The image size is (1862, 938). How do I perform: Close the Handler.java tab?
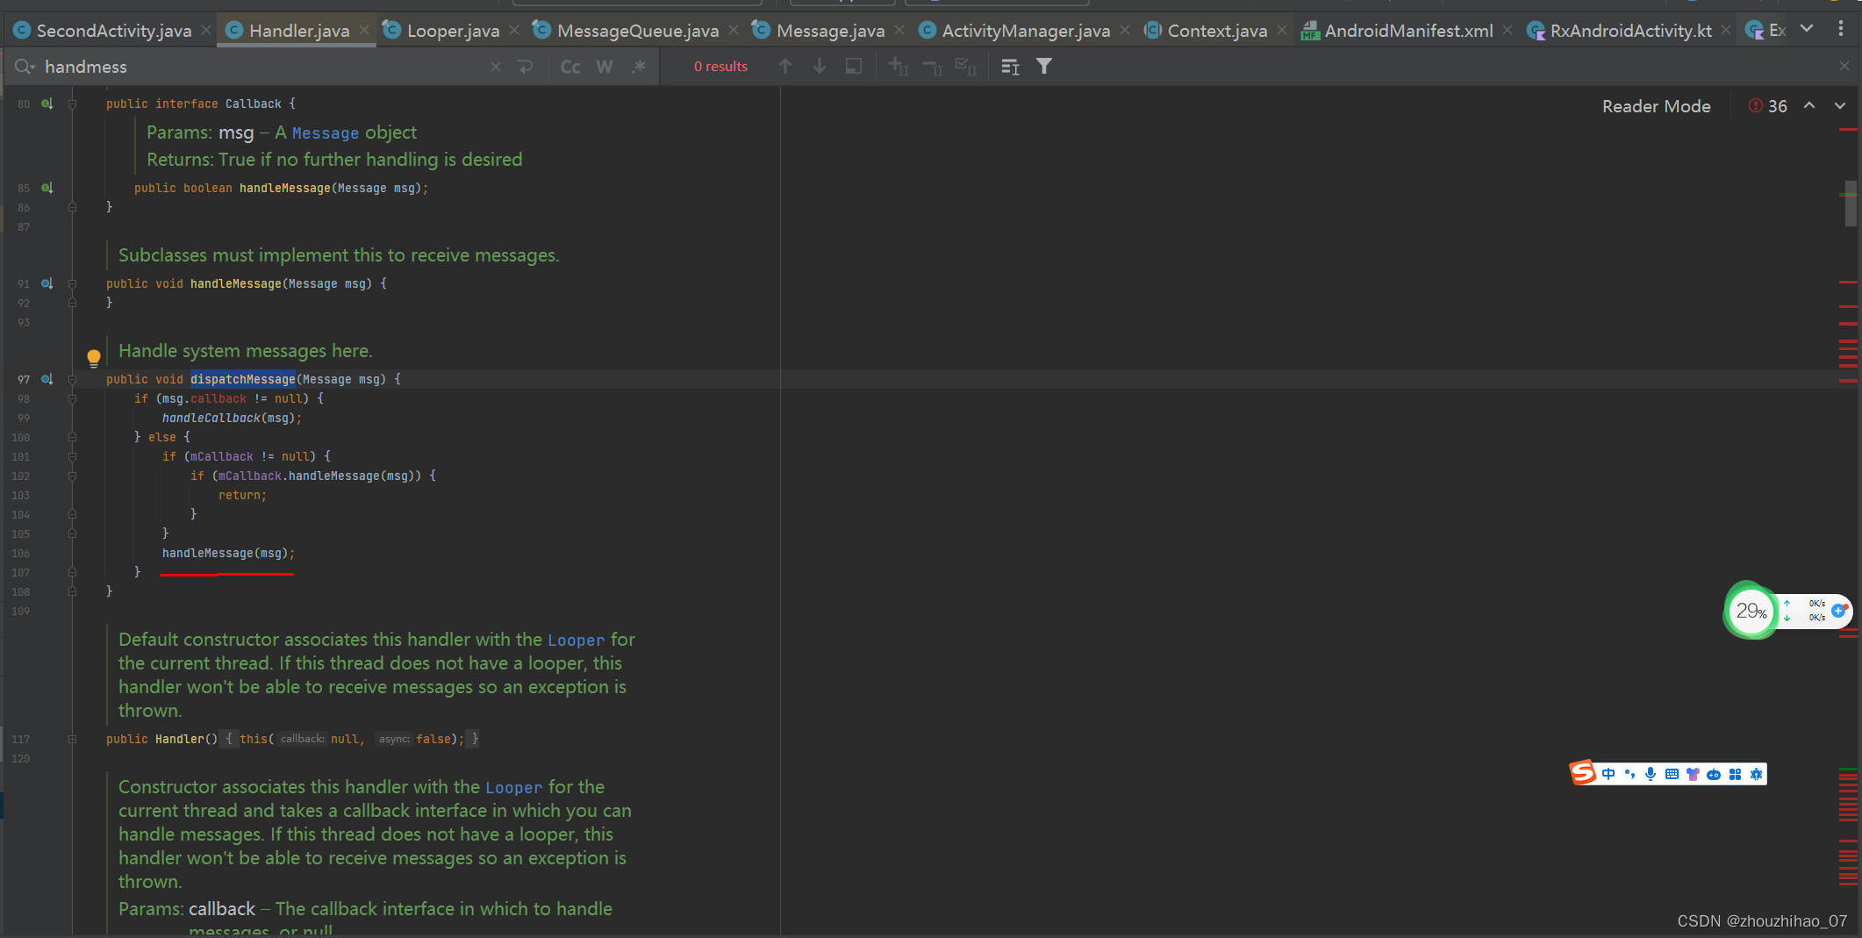click(364, 31)
